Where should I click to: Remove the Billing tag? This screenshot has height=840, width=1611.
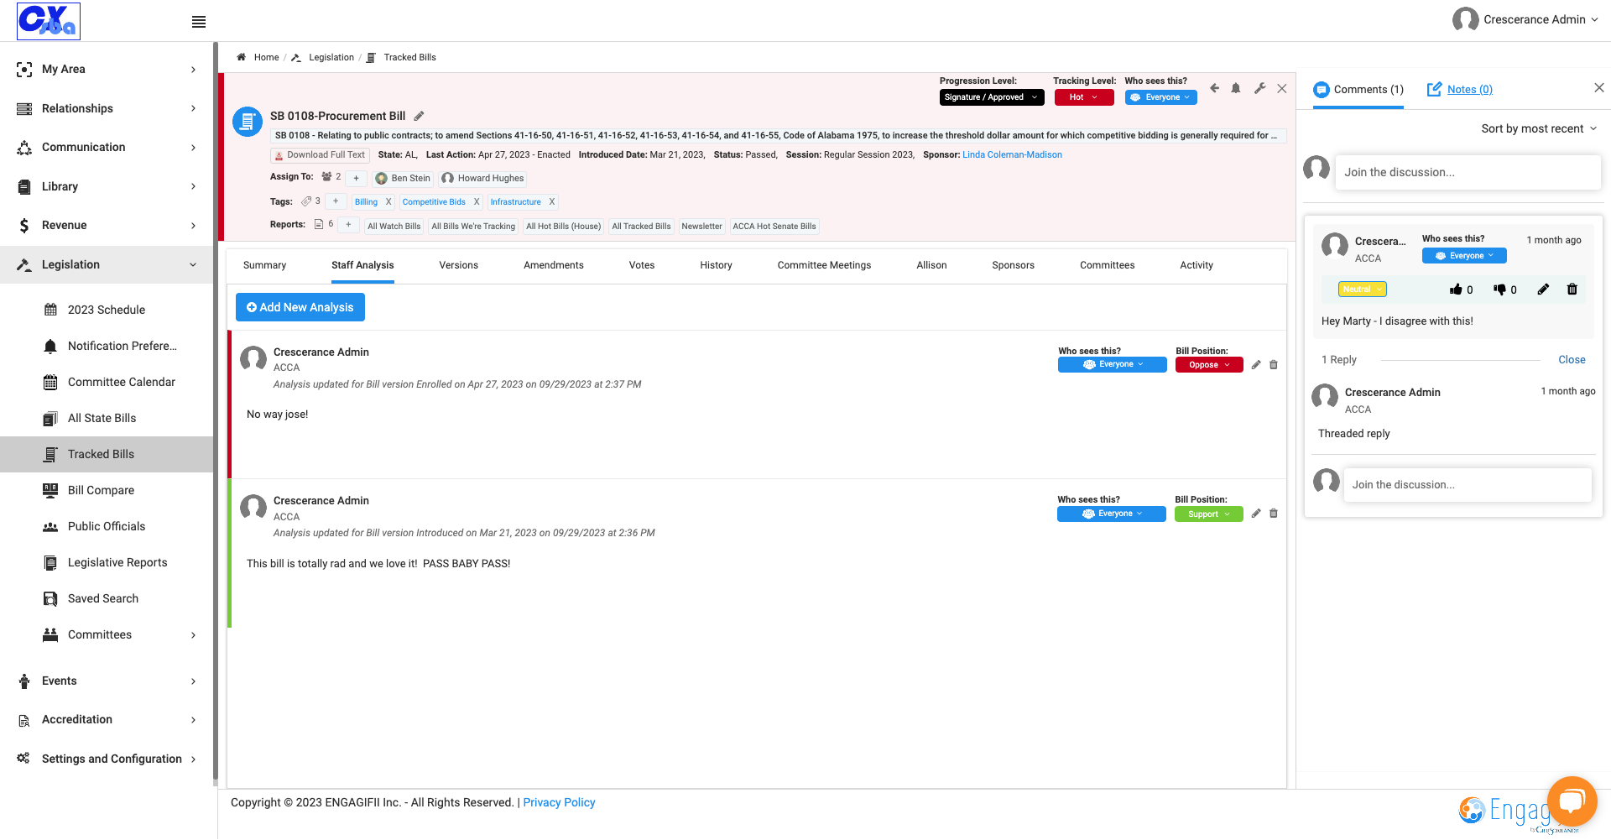tap(388, 202)
